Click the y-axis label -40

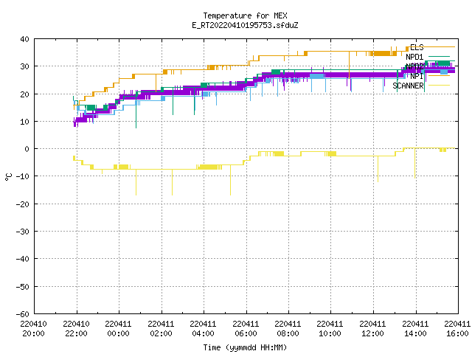pos(23,259)
